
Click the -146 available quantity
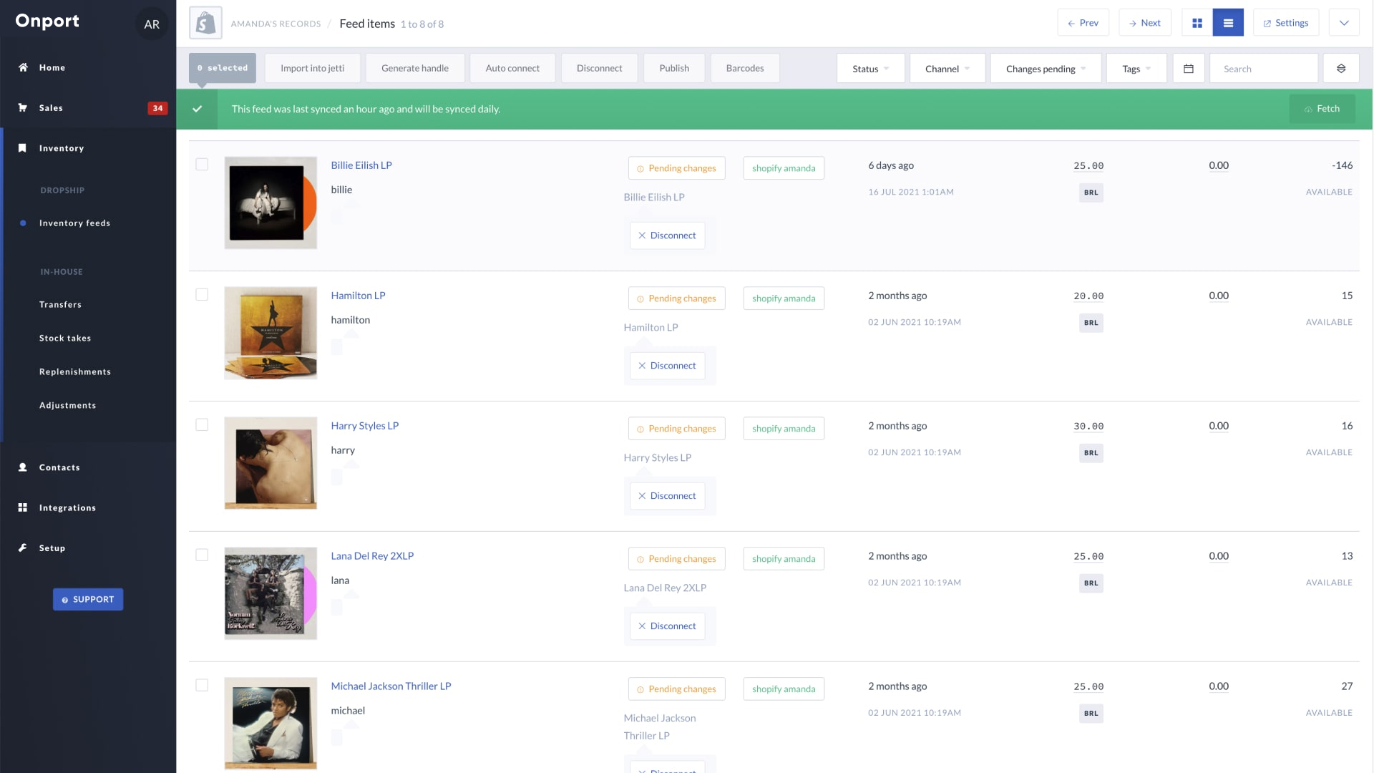pos(1342,165)
